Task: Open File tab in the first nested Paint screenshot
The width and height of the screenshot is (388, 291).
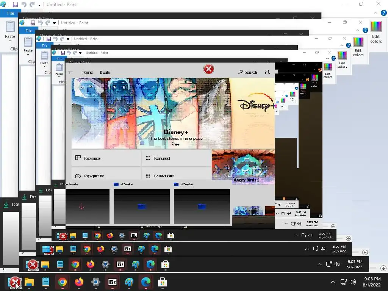Action: [28, 30]
